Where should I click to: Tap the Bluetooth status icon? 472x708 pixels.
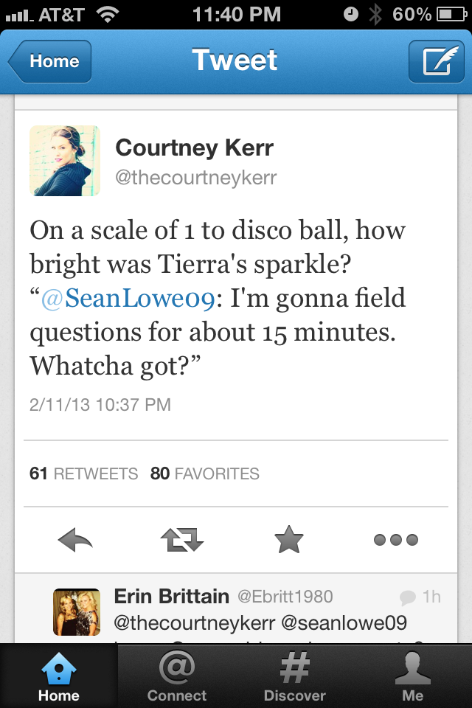pos(376,13)
